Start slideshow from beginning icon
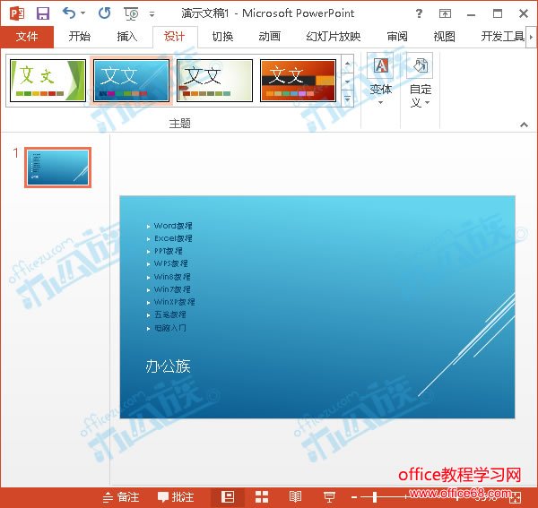 (x=131, y=13)
